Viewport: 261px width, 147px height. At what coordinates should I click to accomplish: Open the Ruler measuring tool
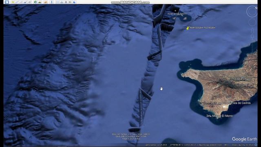(x=51, y=2)
